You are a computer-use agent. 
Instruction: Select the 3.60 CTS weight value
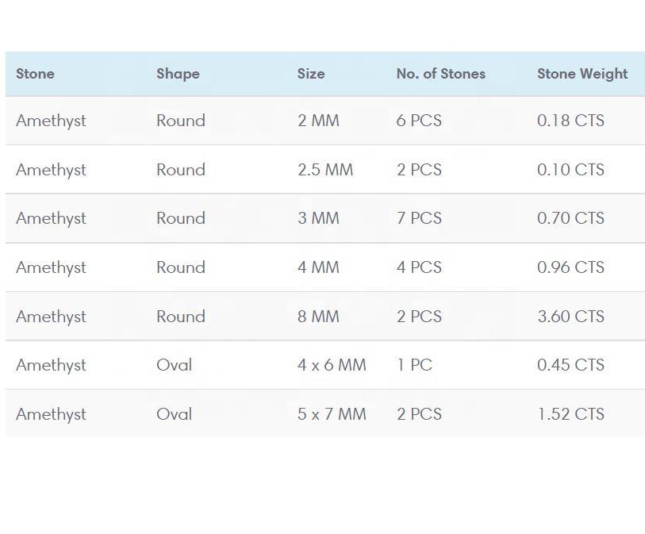570,317
